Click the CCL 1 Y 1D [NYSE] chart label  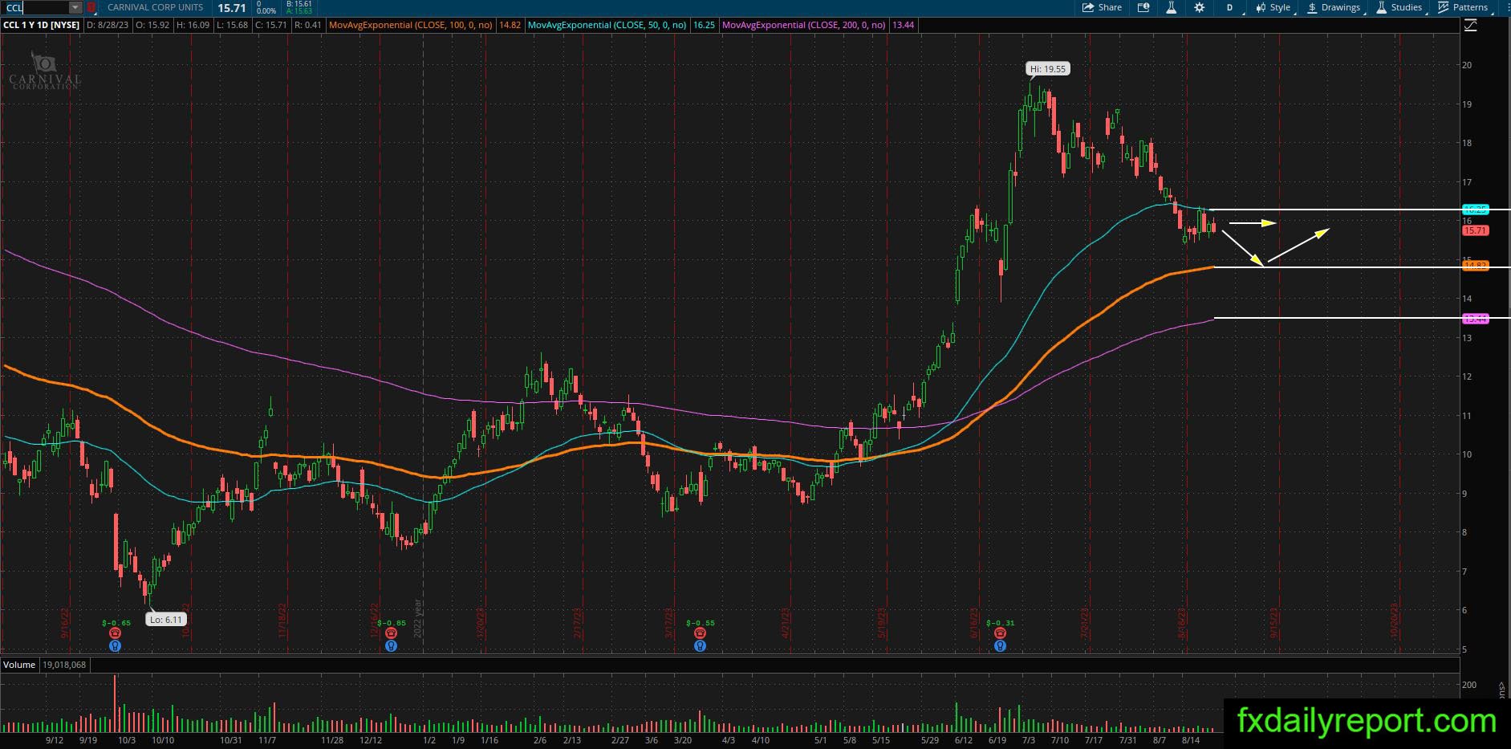tap(42, 25)
